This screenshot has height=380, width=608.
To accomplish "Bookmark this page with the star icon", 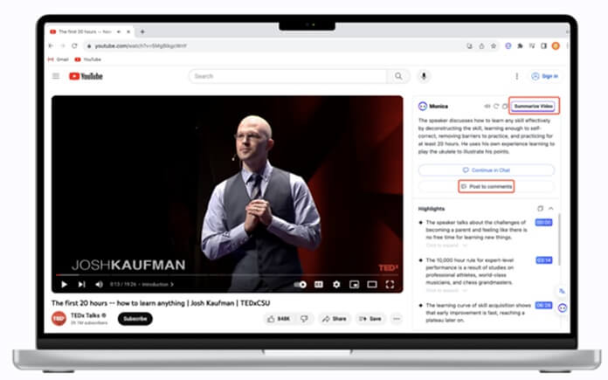I will point(494,45).
